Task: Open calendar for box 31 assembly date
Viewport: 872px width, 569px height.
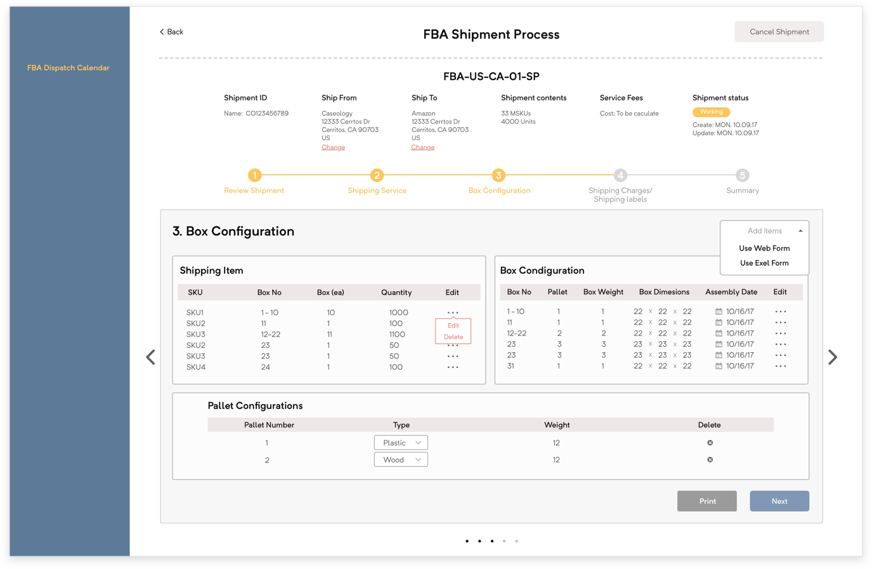Action: (x=719, y=366)
